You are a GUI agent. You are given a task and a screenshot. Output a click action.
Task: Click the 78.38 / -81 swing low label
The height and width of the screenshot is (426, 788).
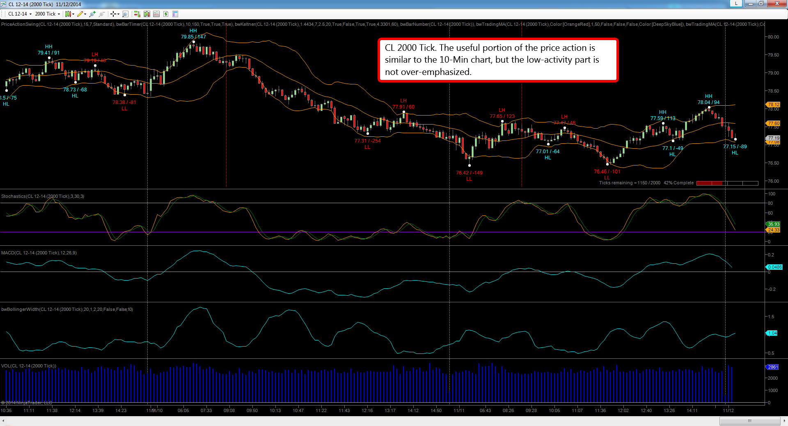pyautogui.click(x=124, y=102)
